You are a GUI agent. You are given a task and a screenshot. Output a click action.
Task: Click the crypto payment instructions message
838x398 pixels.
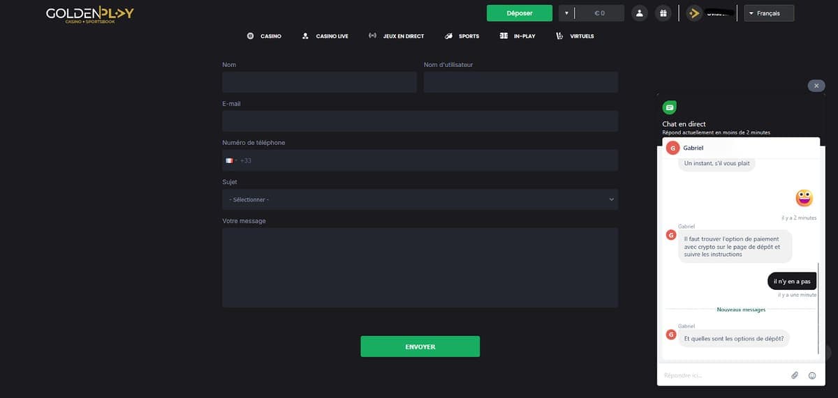(x=735, y=247)
